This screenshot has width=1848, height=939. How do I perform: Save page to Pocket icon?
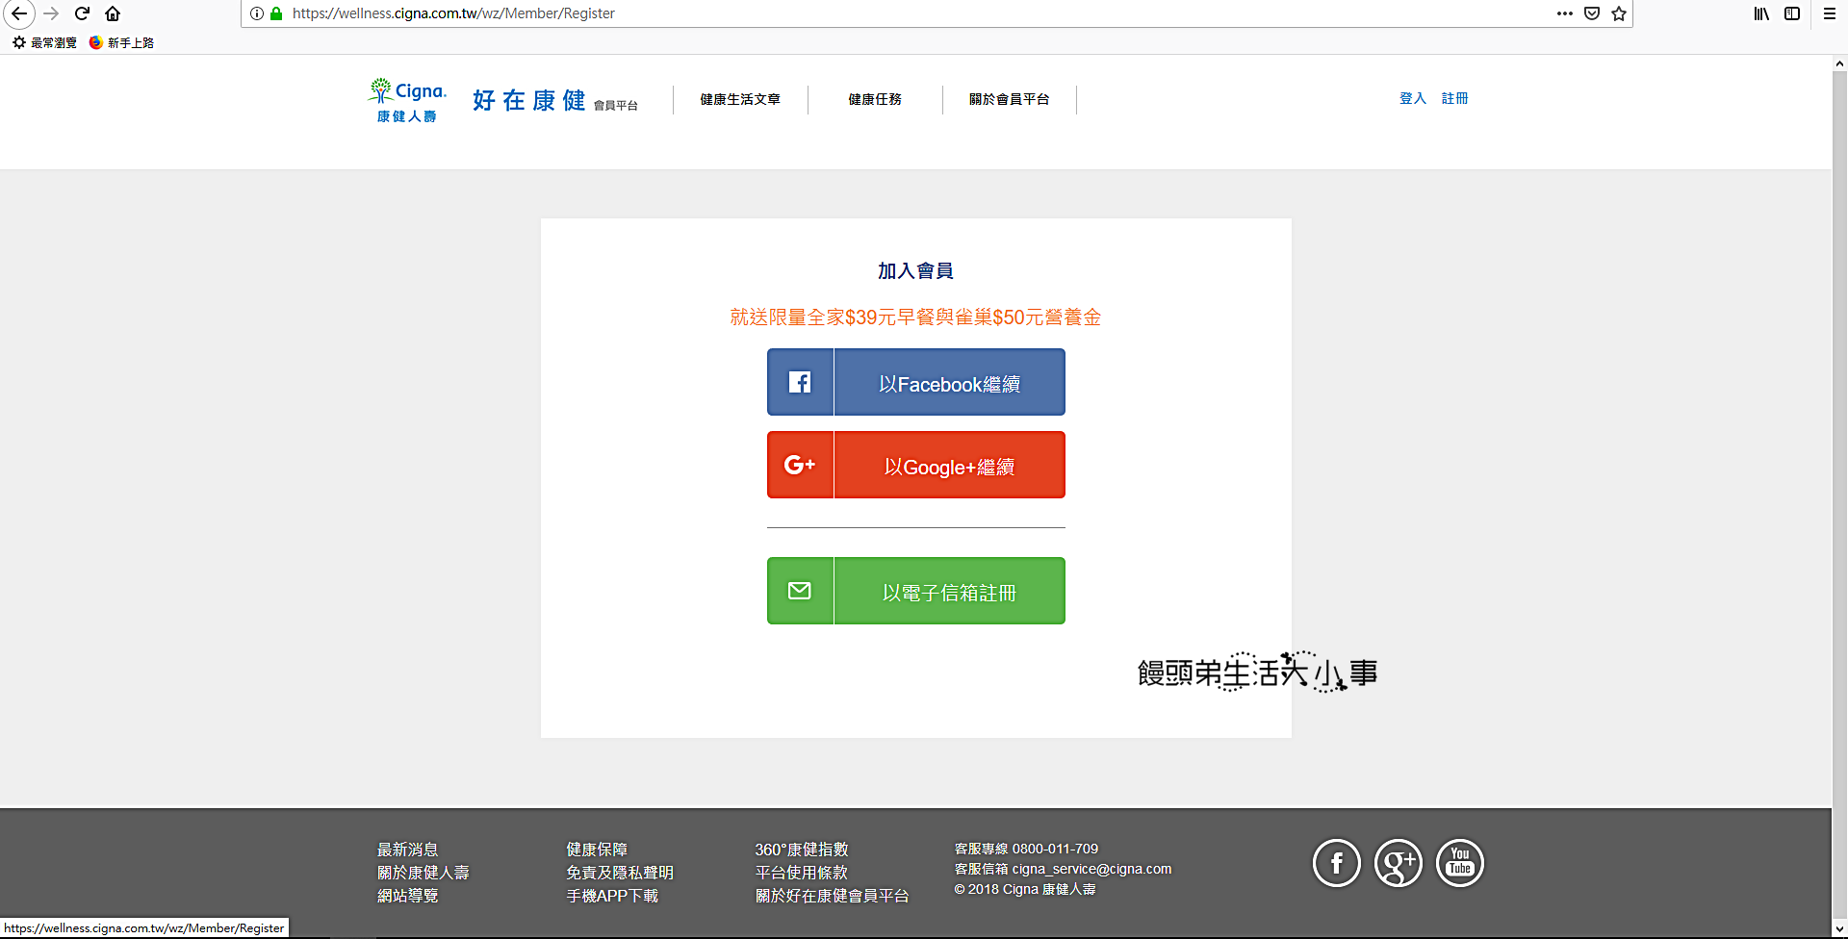point(1592,13)
